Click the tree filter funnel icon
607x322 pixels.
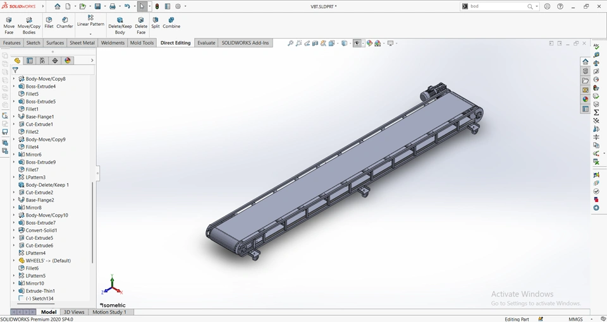coord(15,70)
